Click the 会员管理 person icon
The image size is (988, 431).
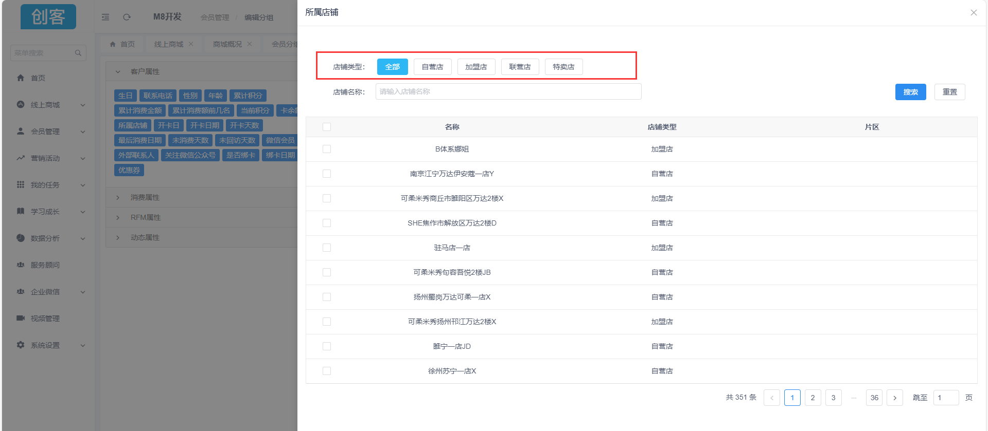(21, 131)
